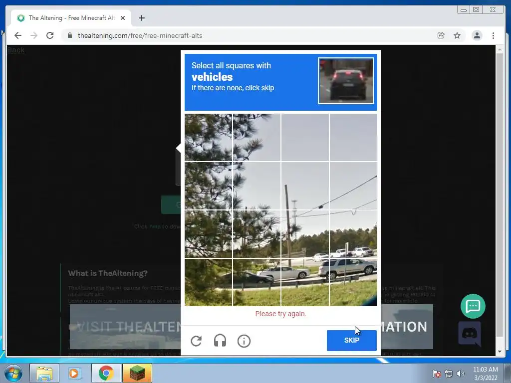Click the browser forward arrow
Viewport: 511px width, 383px height.
[x=34, y=35]
